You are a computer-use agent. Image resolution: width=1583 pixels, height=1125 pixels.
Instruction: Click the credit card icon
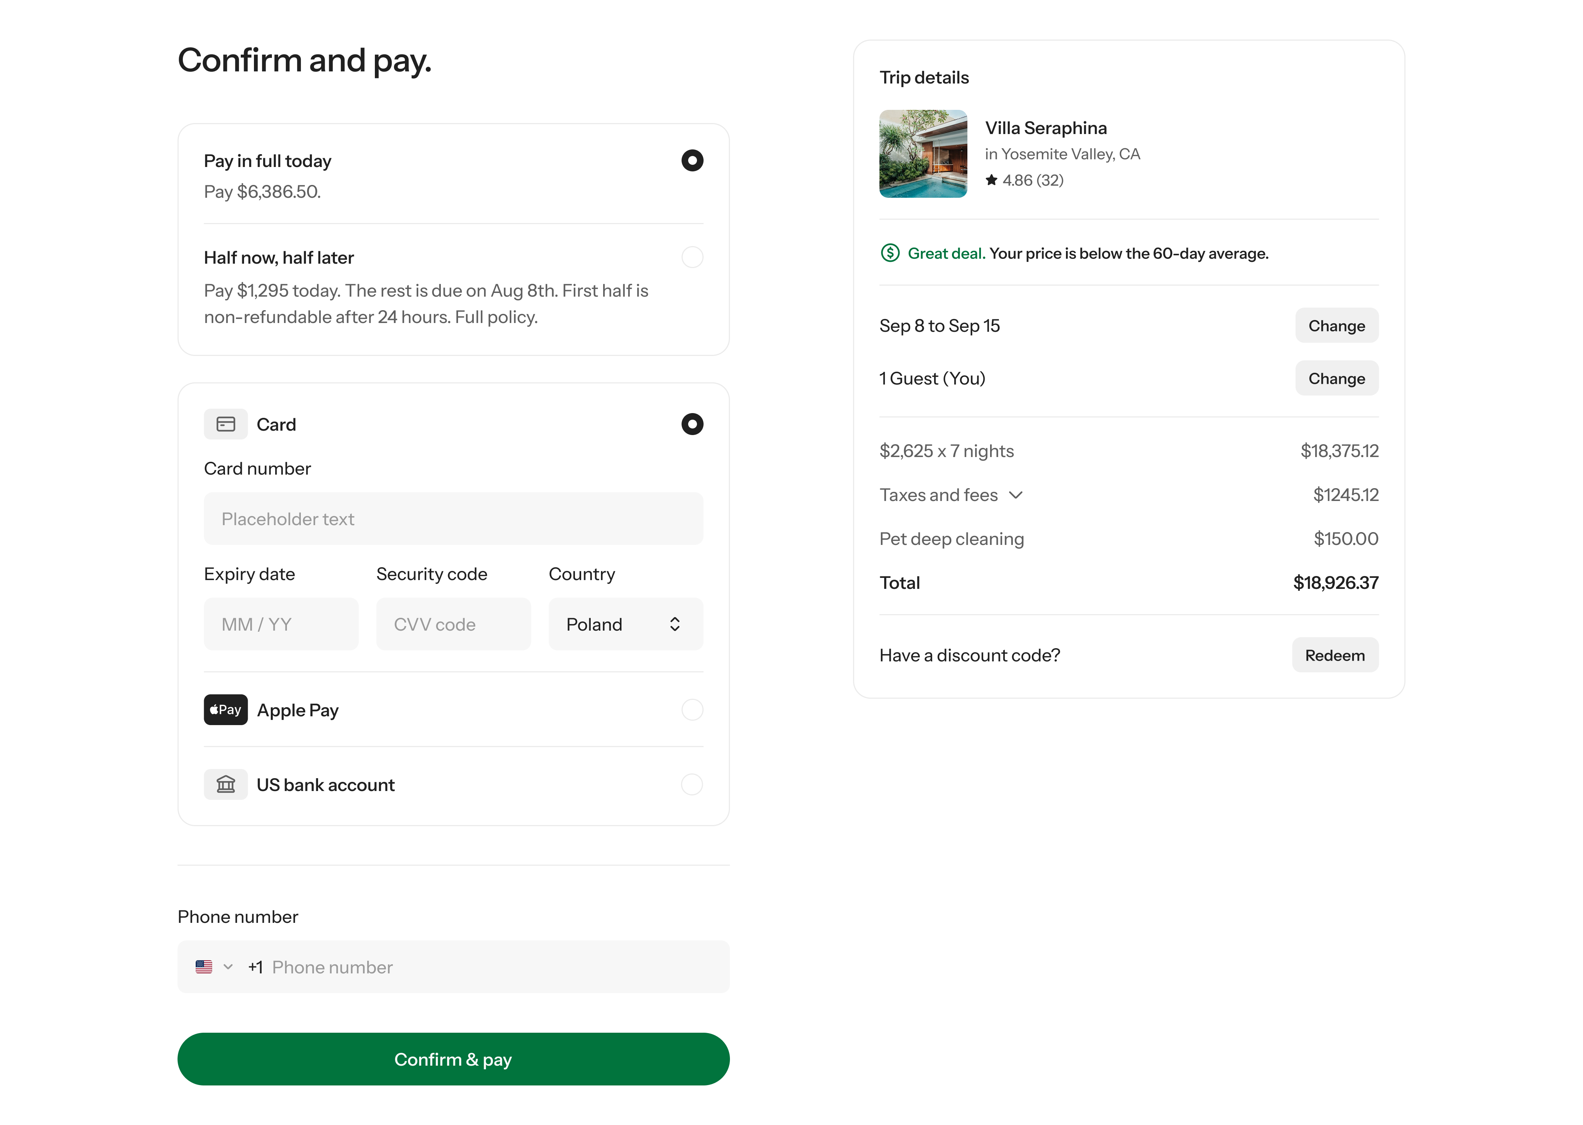(x=225, y=424)
